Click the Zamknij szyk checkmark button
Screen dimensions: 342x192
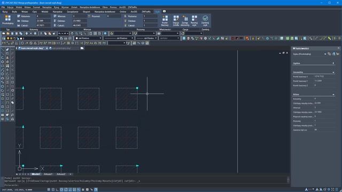pos(205,20)
